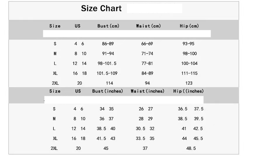The height and width of the screenshot is (160, 253).
Task: Click the blank white box beside the title
Action: [154, 9]
